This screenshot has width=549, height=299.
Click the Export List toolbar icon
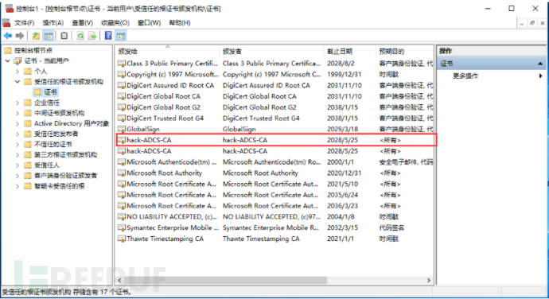(x=92, y=36)
